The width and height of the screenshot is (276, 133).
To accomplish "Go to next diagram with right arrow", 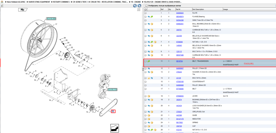I will point(139,6).
